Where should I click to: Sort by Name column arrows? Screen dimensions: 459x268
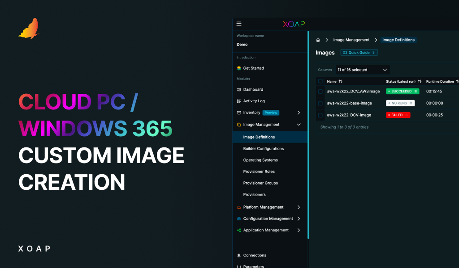pyautogui.click(x=341, y=81)
